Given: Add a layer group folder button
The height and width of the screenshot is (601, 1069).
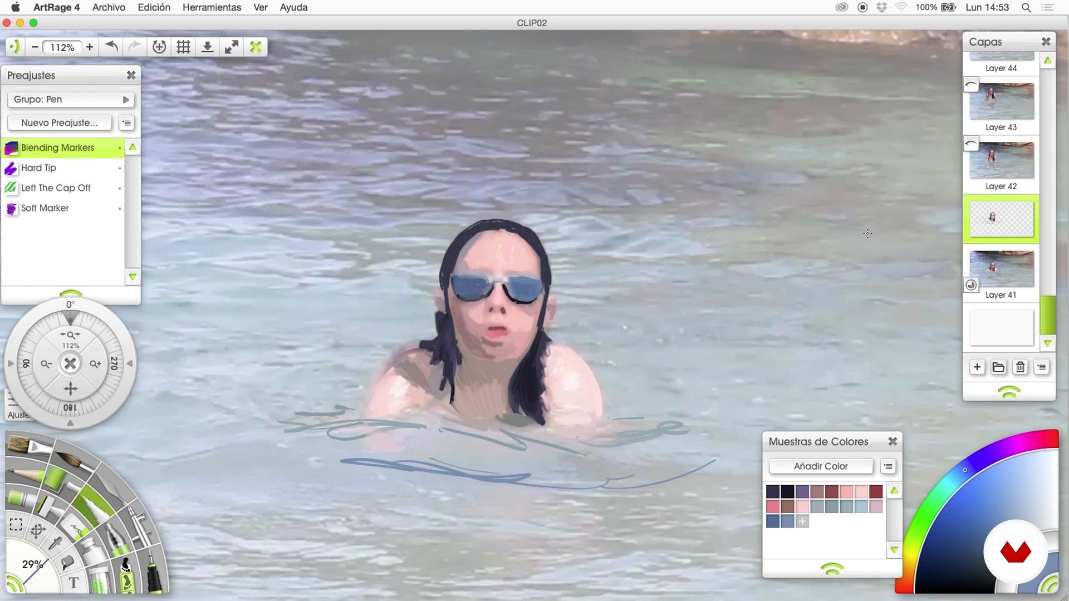Looking at the screenshot, I should click(x=998, y=367).
